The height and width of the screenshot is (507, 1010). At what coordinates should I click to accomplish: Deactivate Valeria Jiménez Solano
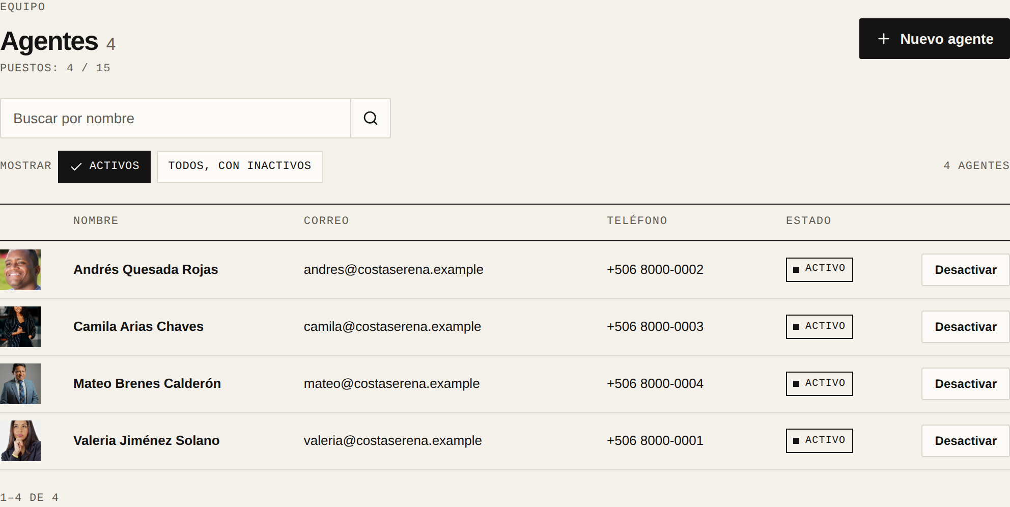point(966,441)
